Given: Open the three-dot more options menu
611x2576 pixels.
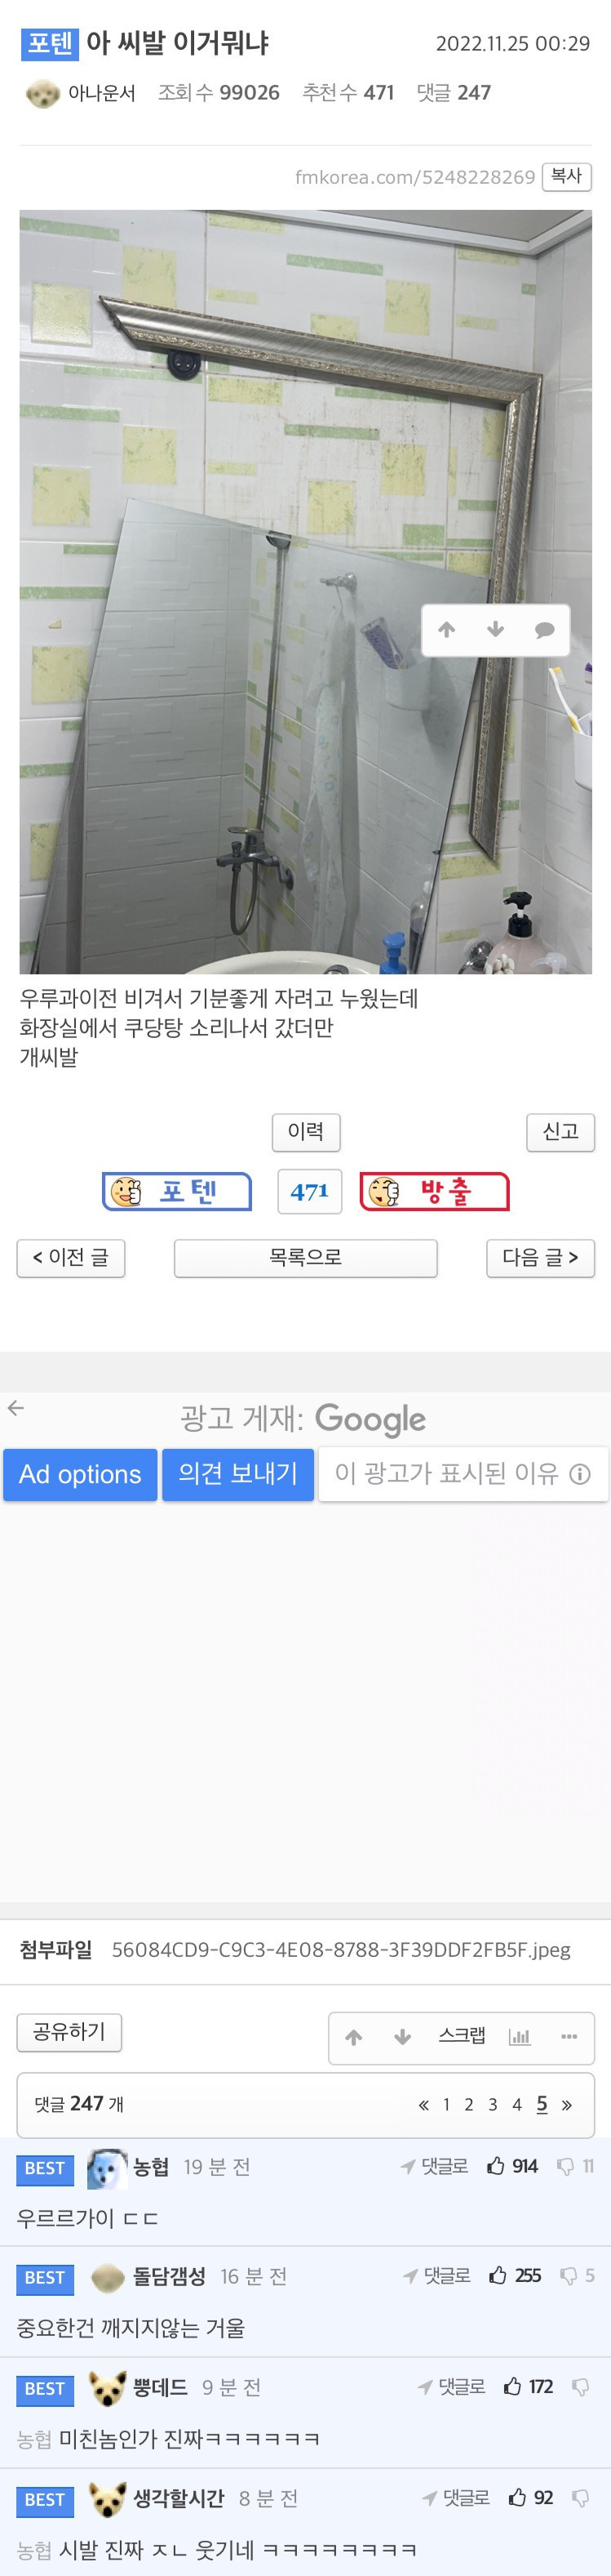Looking at the screenshot, I should tap(569, 2037).
